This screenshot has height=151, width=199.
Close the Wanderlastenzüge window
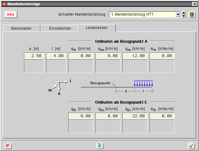pos(195,4)
